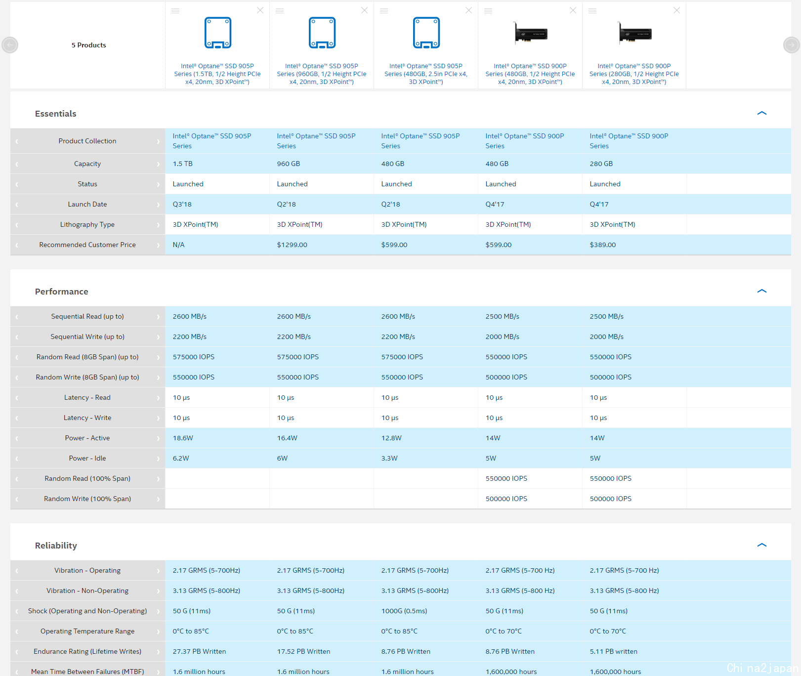Go to previous products with left carousel arrow
Image resolution: width=801 pixels, height=676 pixels.
[10, 45]
